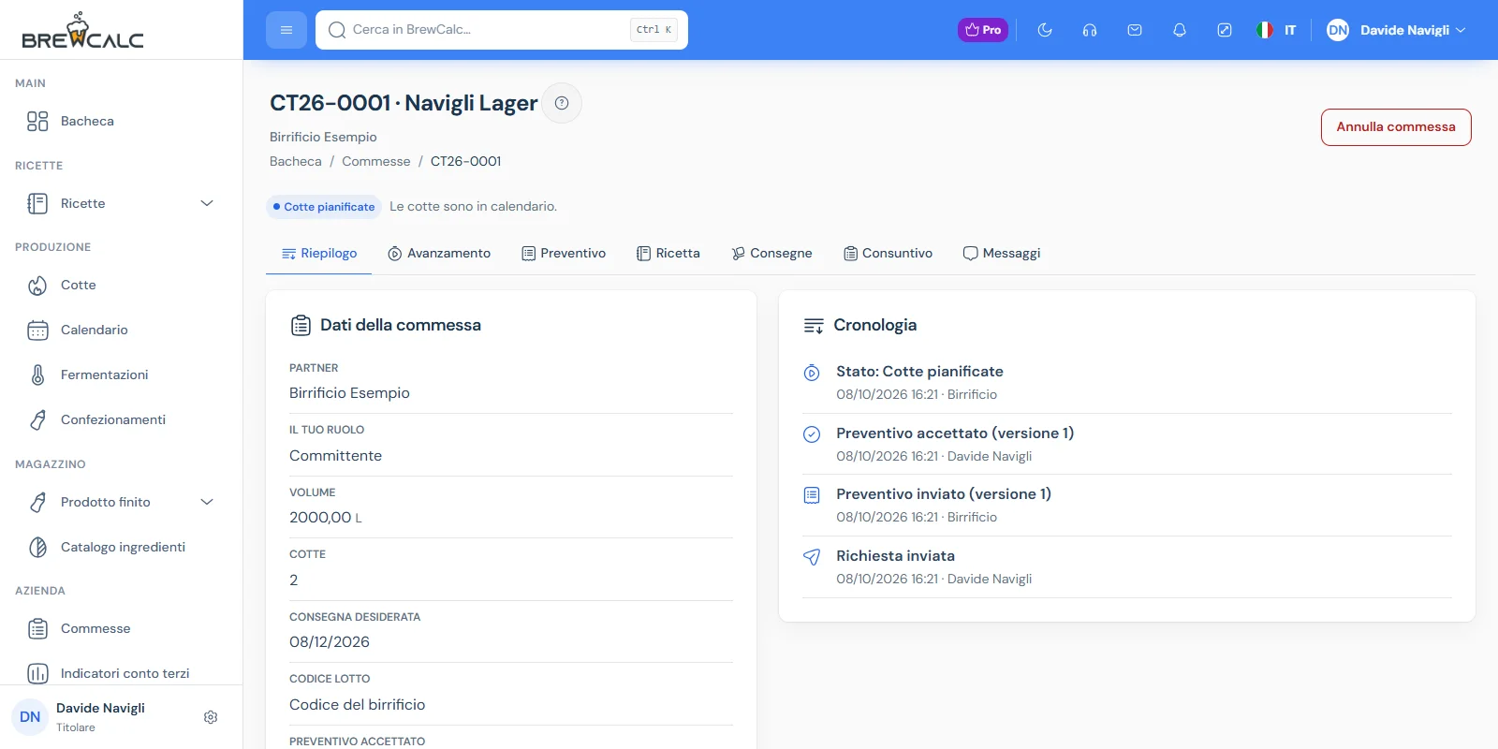The image size is (1498, 749).
Task: Click Bacheca breadcrumb link
Action: (296, 161)
